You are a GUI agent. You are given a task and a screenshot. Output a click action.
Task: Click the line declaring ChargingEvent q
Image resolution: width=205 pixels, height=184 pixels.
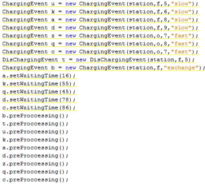100,44
